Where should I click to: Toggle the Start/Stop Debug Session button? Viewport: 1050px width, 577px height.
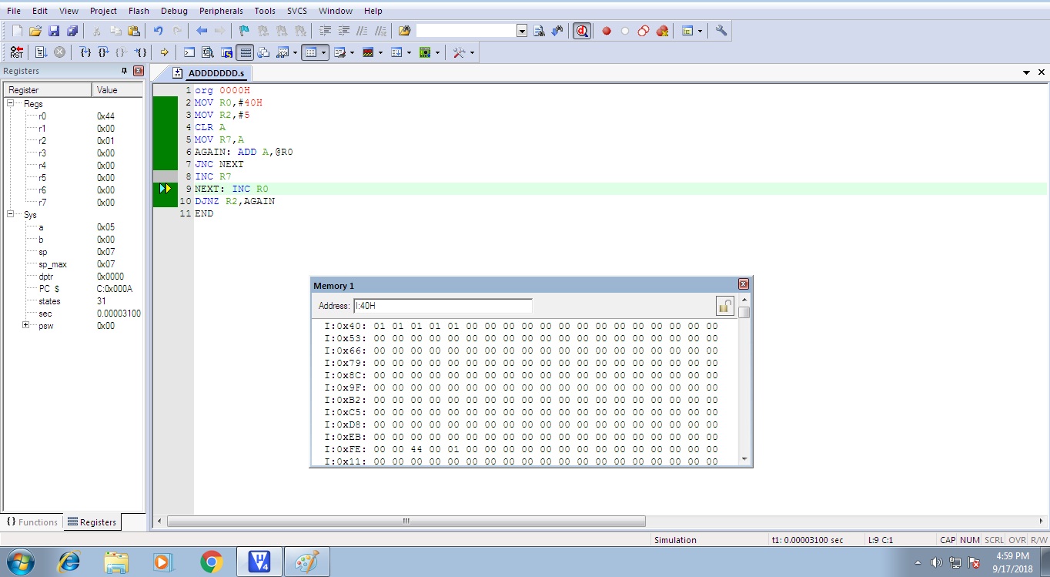(582, 31)
